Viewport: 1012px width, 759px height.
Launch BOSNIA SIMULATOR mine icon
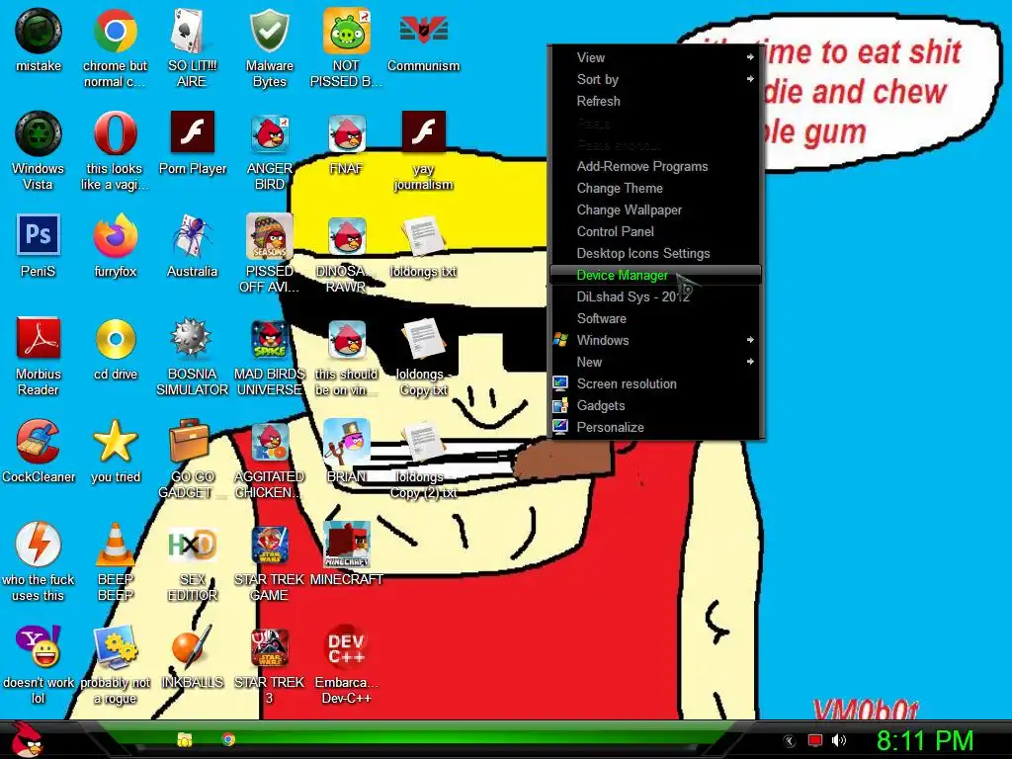tap(192, 339)
